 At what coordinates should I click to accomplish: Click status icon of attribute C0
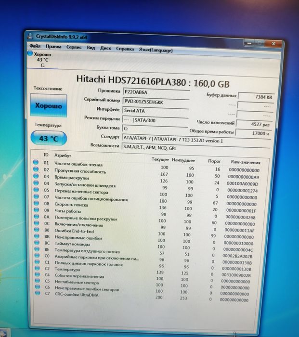37,255
